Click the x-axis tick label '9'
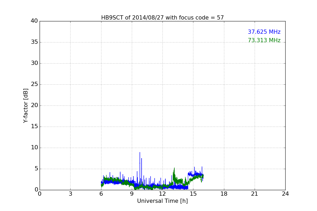The height and width of the screenshot is (211, 317). point(132,194)
